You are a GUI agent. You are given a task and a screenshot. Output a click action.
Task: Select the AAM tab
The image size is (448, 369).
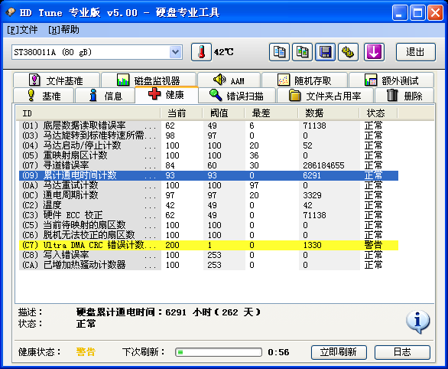[x=229, y=80]
